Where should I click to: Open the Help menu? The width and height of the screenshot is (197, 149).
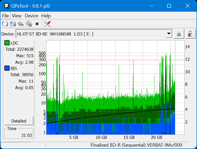tap(46, 16)
